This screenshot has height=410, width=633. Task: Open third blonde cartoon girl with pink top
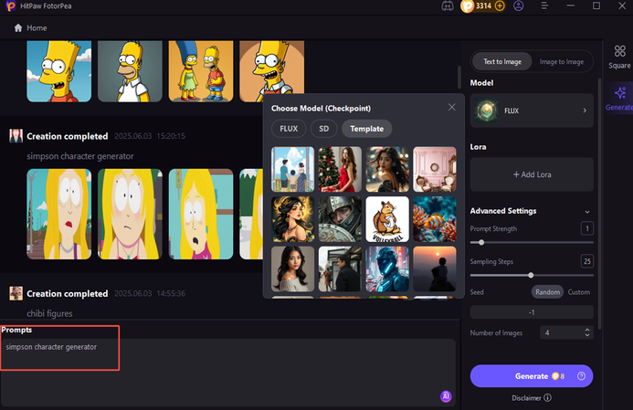click(201, 214)
